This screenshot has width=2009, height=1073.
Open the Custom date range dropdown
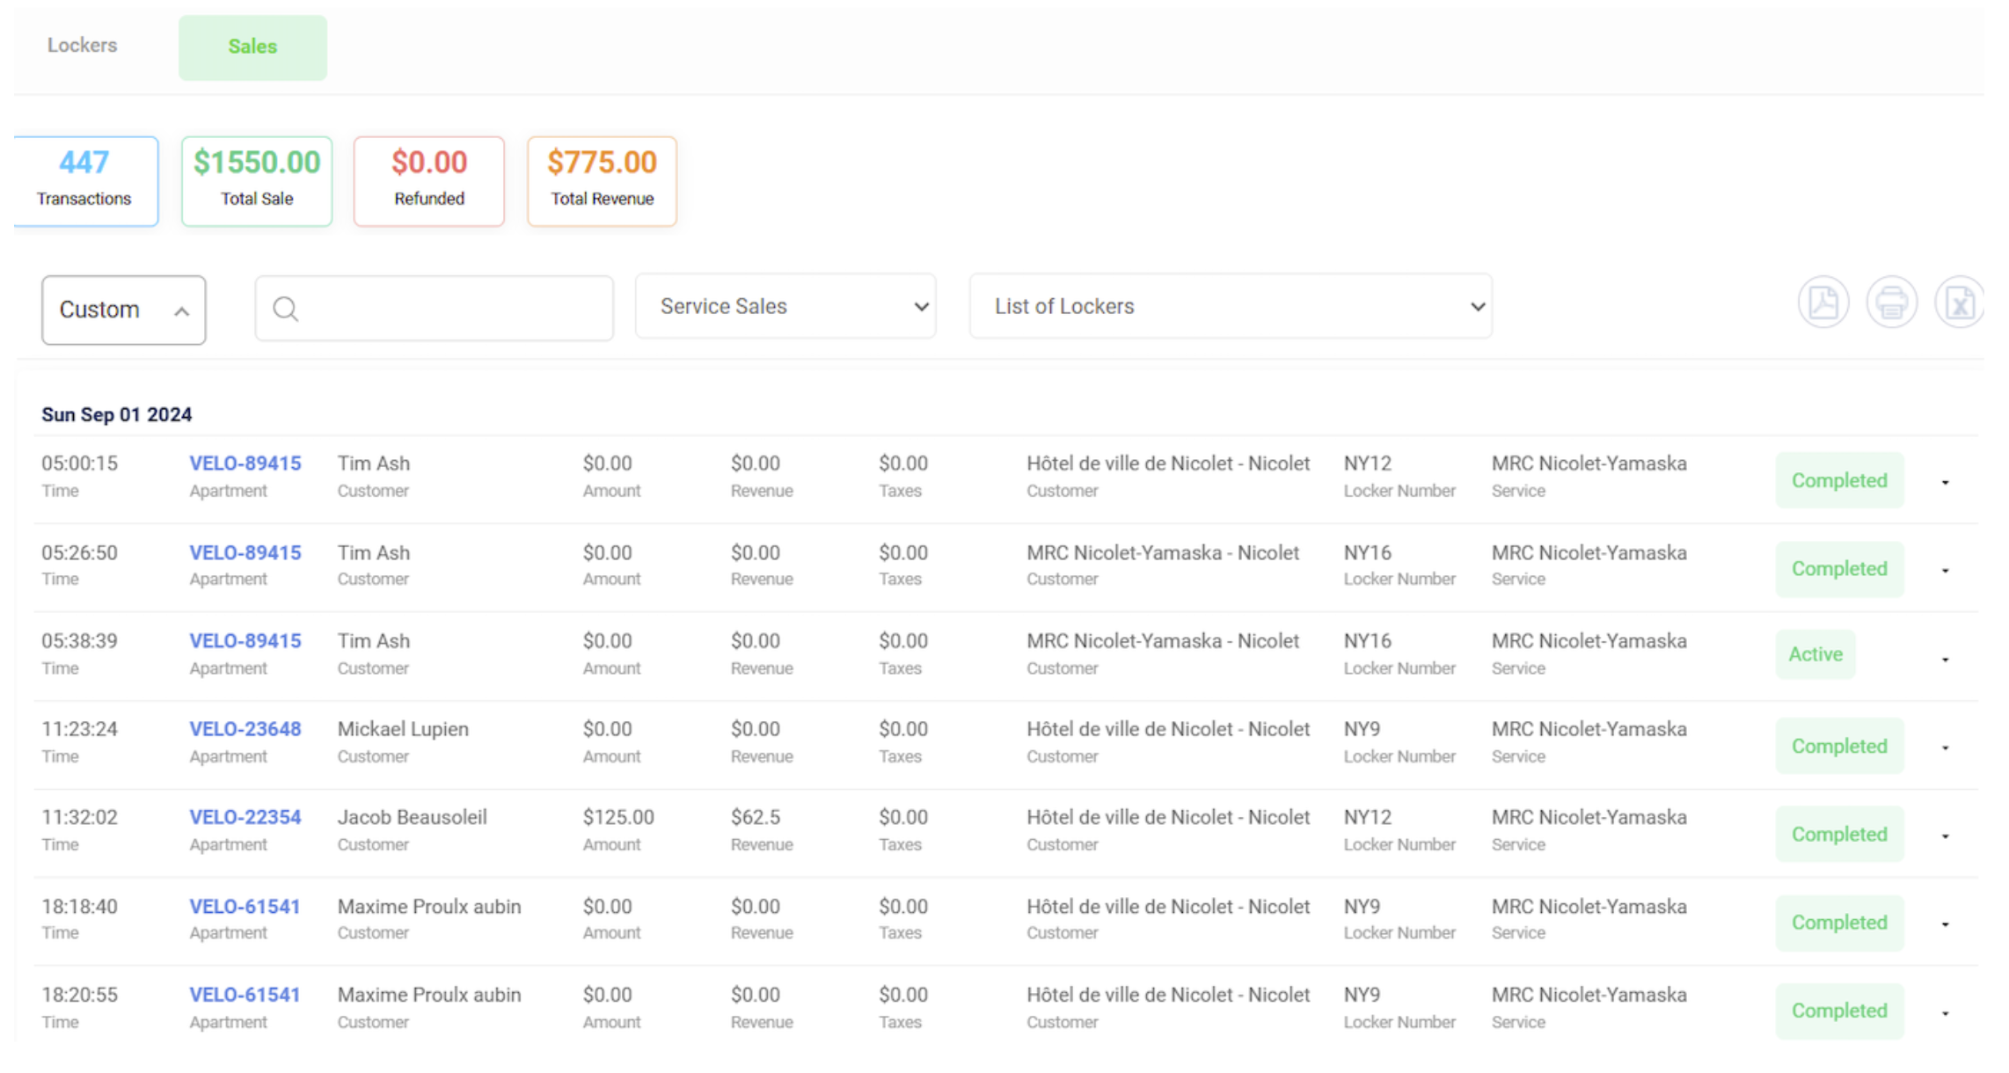point(124,310)
